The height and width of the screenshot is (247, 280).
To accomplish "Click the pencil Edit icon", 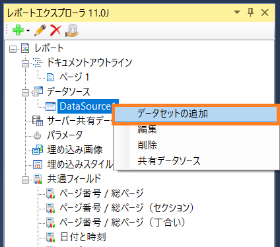I will pos(40,30).
